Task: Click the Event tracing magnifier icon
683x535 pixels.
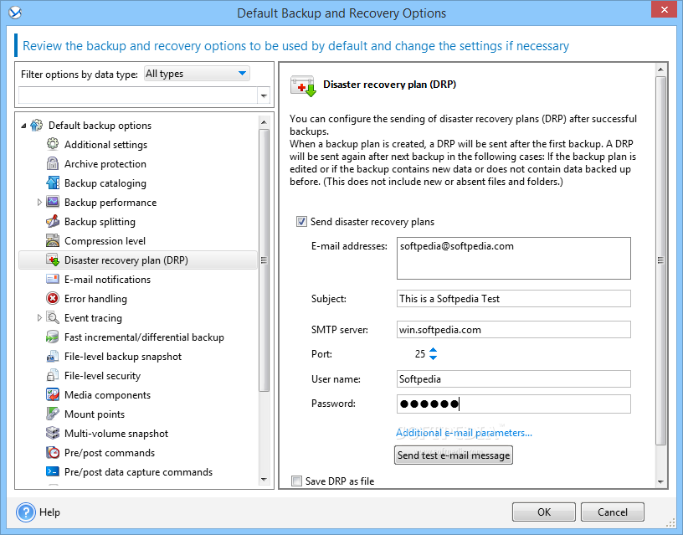Action: pos(53,317)
